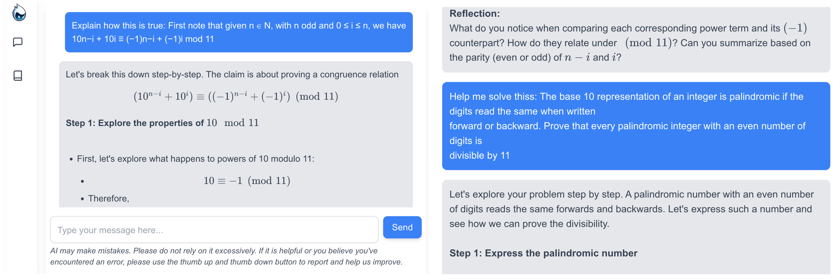Click the "First, let's explore what happens" bullet
837x279 pixels.
(195, 159)
